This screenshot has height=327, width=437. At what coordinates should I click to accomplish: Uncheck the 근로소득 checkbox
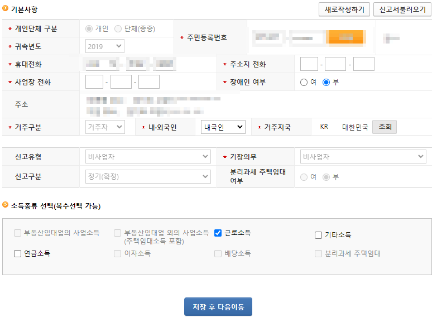pos(218,233)
